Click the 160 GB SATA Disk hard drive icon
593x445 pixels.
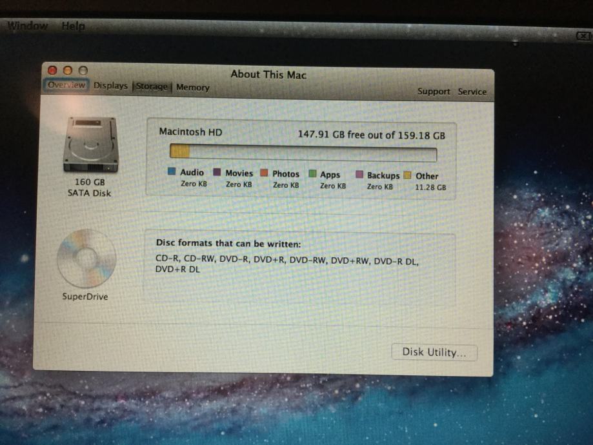click(x=91, y=144)
